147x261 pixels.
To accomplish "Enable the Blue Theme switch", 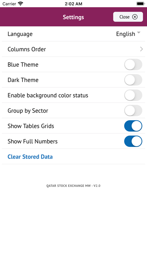I will pos(133,64).
